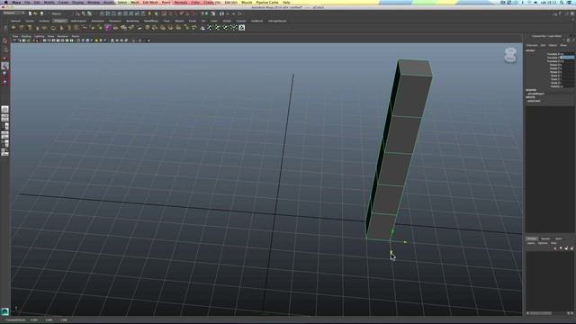The height and width of the screenshot is (324, 576).
Task: Activate the Scale tool in the toolbox
Action: [x=4, y=82]
